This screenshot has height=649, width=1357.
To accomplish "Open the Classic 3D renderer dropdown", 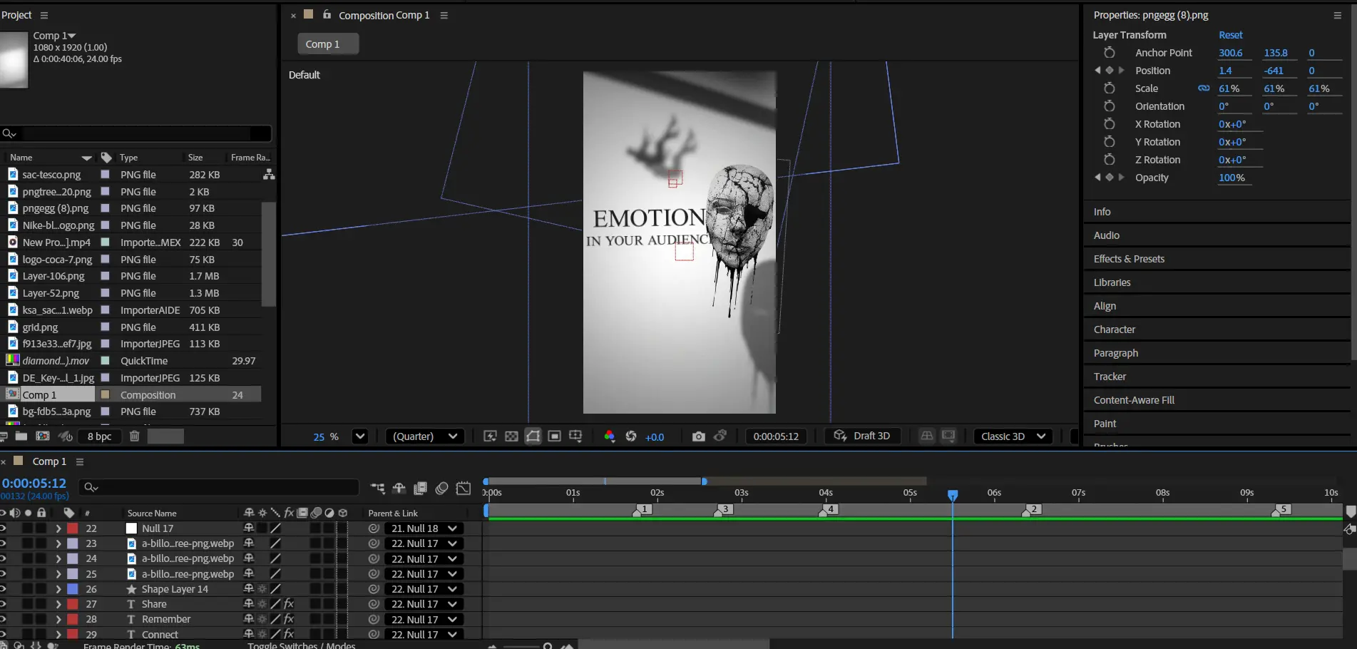I will [1013, 436].
